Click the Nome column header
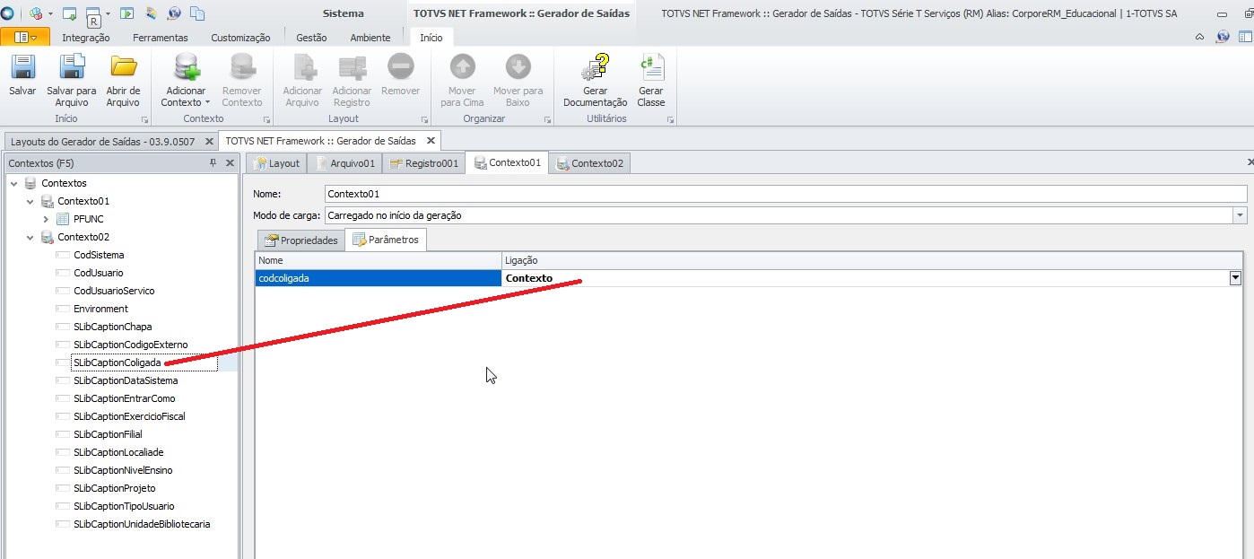Viewport: 1254px width, 559px height. [379, 260]
